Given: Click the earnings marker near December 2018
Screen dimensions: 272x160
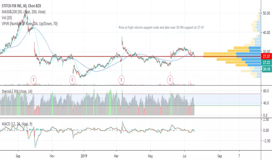Looking at the screenshot, I should click(x=72, y=80).
